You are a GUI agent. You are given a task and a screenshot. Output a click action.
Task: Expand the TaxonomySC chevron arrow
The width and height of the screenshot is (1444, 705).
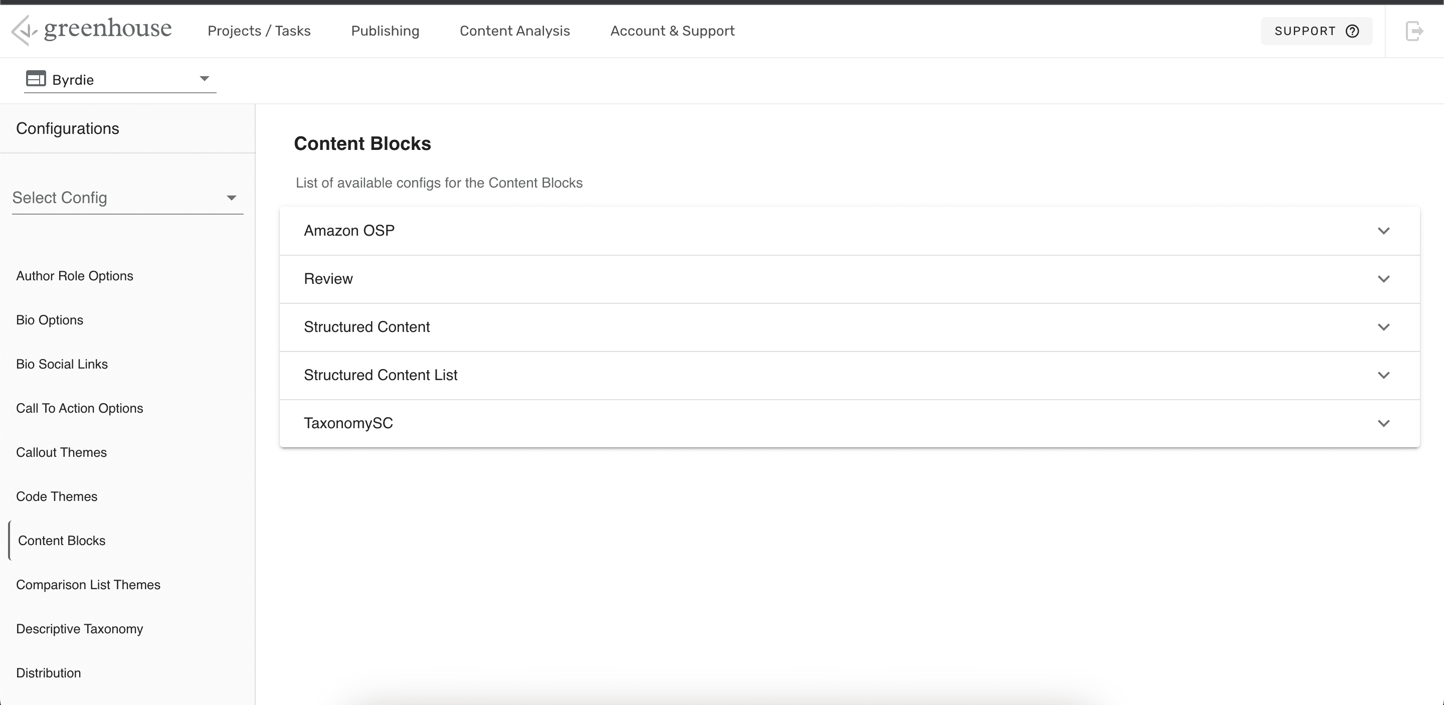[x=1383, y=424]
